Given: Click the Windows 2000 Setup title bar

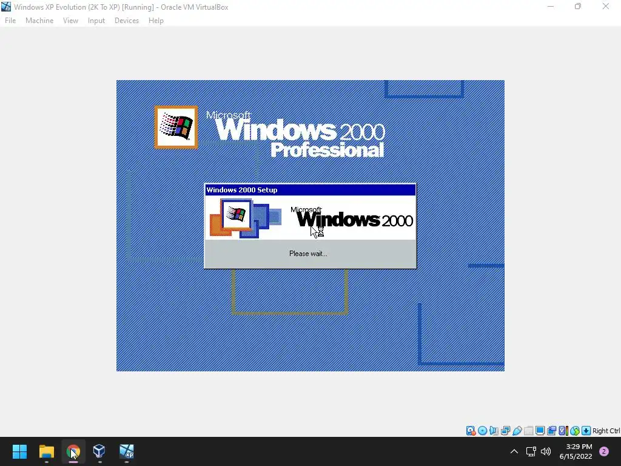Looking at the screenshot, I should click(310, 190).
